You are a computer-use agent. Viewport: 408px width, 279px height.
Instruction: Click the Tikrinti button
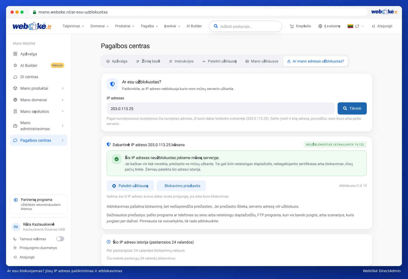(x=352, y=108)
